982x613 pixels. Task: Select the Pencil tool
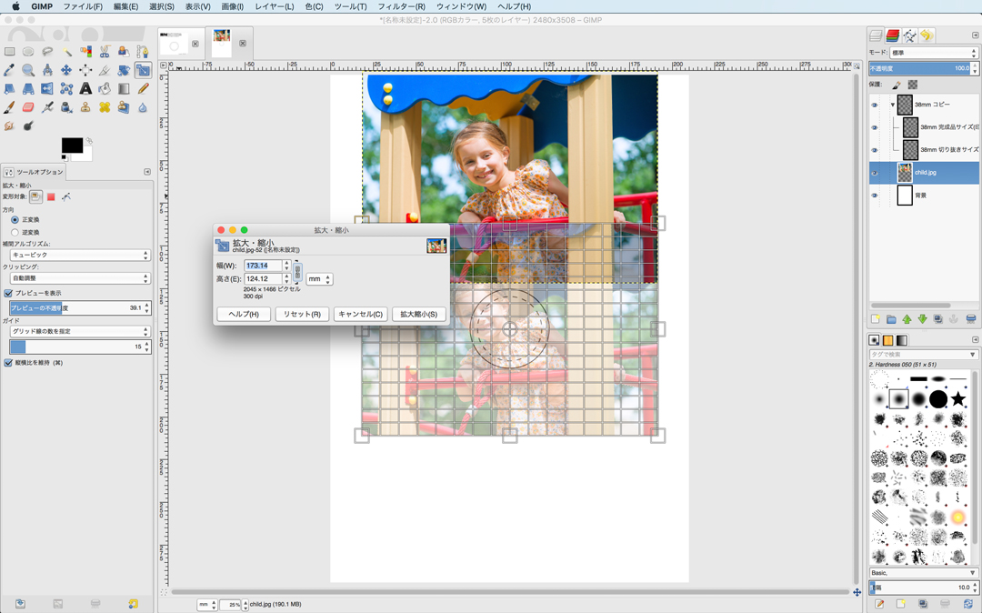[143, 89]
